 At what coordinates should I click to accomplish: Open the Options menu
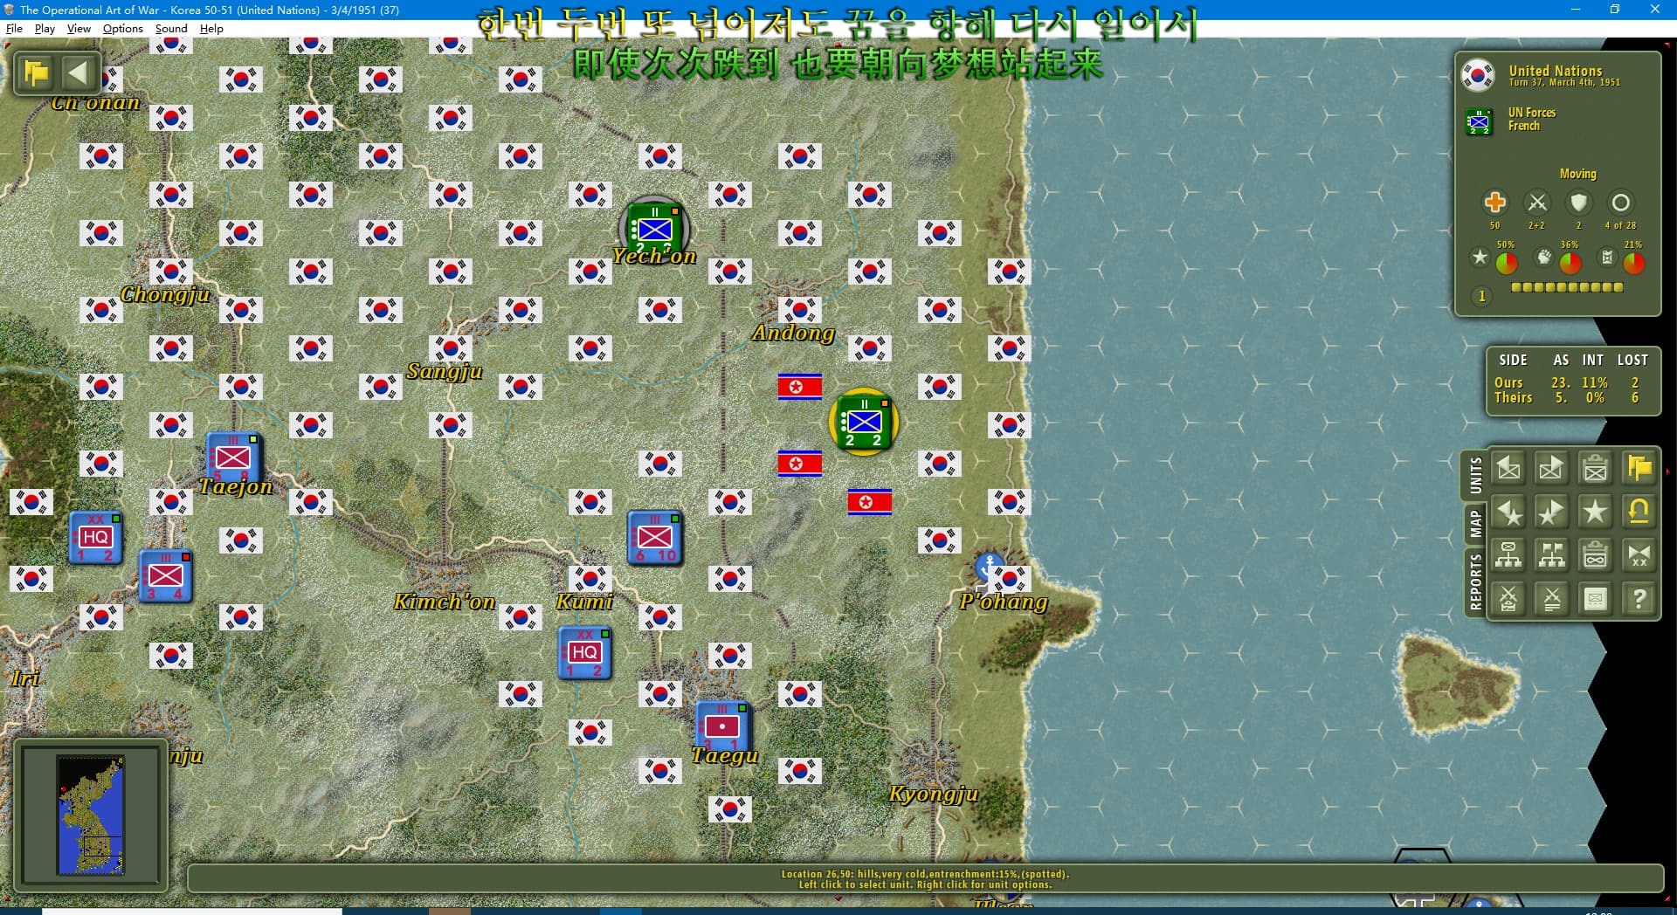(122, 28)
